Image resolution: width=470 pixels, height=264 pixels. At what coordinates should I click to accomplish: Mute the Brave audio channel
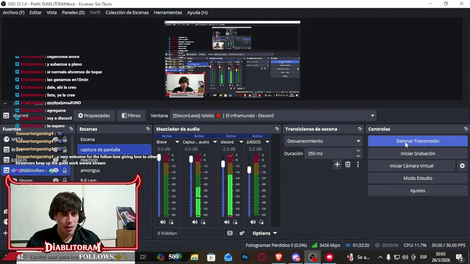(163, 222)
